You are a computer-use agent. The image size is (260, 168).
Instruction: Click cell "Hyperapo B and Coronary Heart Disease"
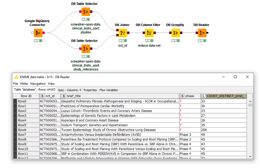[x=120, y=121]
